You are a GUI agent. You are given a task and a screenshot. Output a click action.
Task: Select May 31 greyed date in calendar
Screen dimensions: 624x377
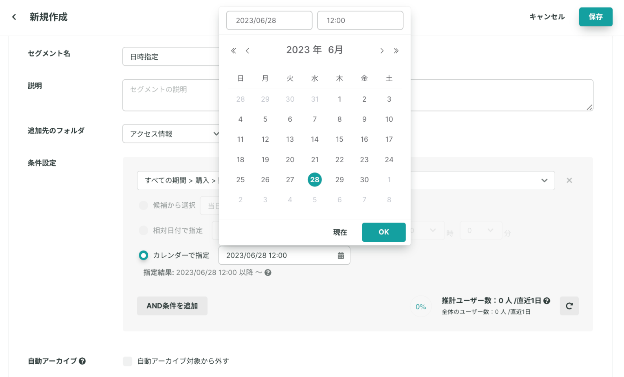[315, 99]
